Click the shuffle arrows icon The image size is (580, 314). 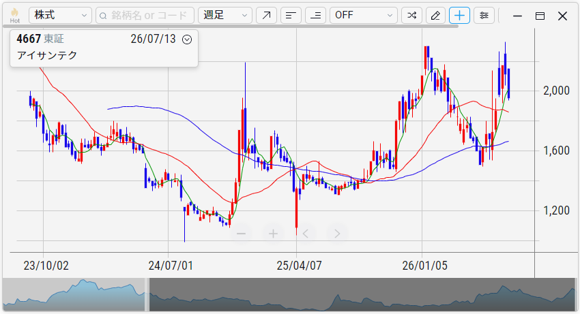pos(411,15)
